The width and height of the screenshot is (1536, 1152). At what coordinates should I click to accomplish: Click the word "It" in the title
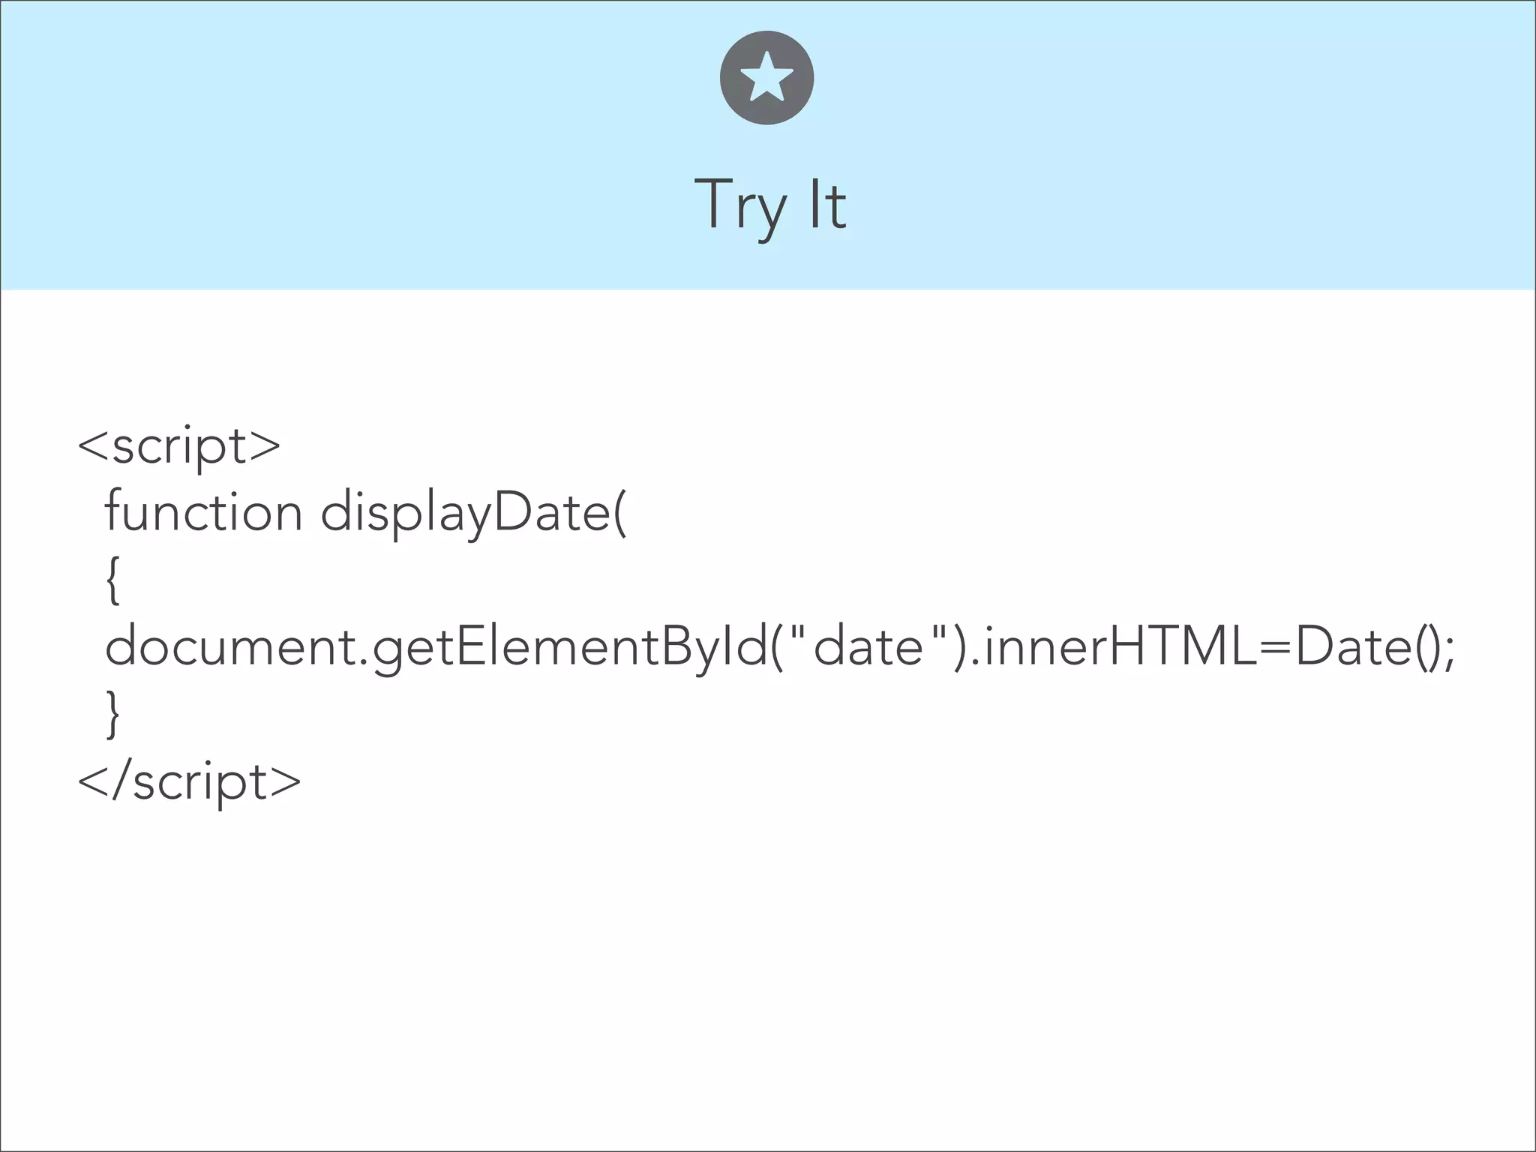[x=828, y=204]
